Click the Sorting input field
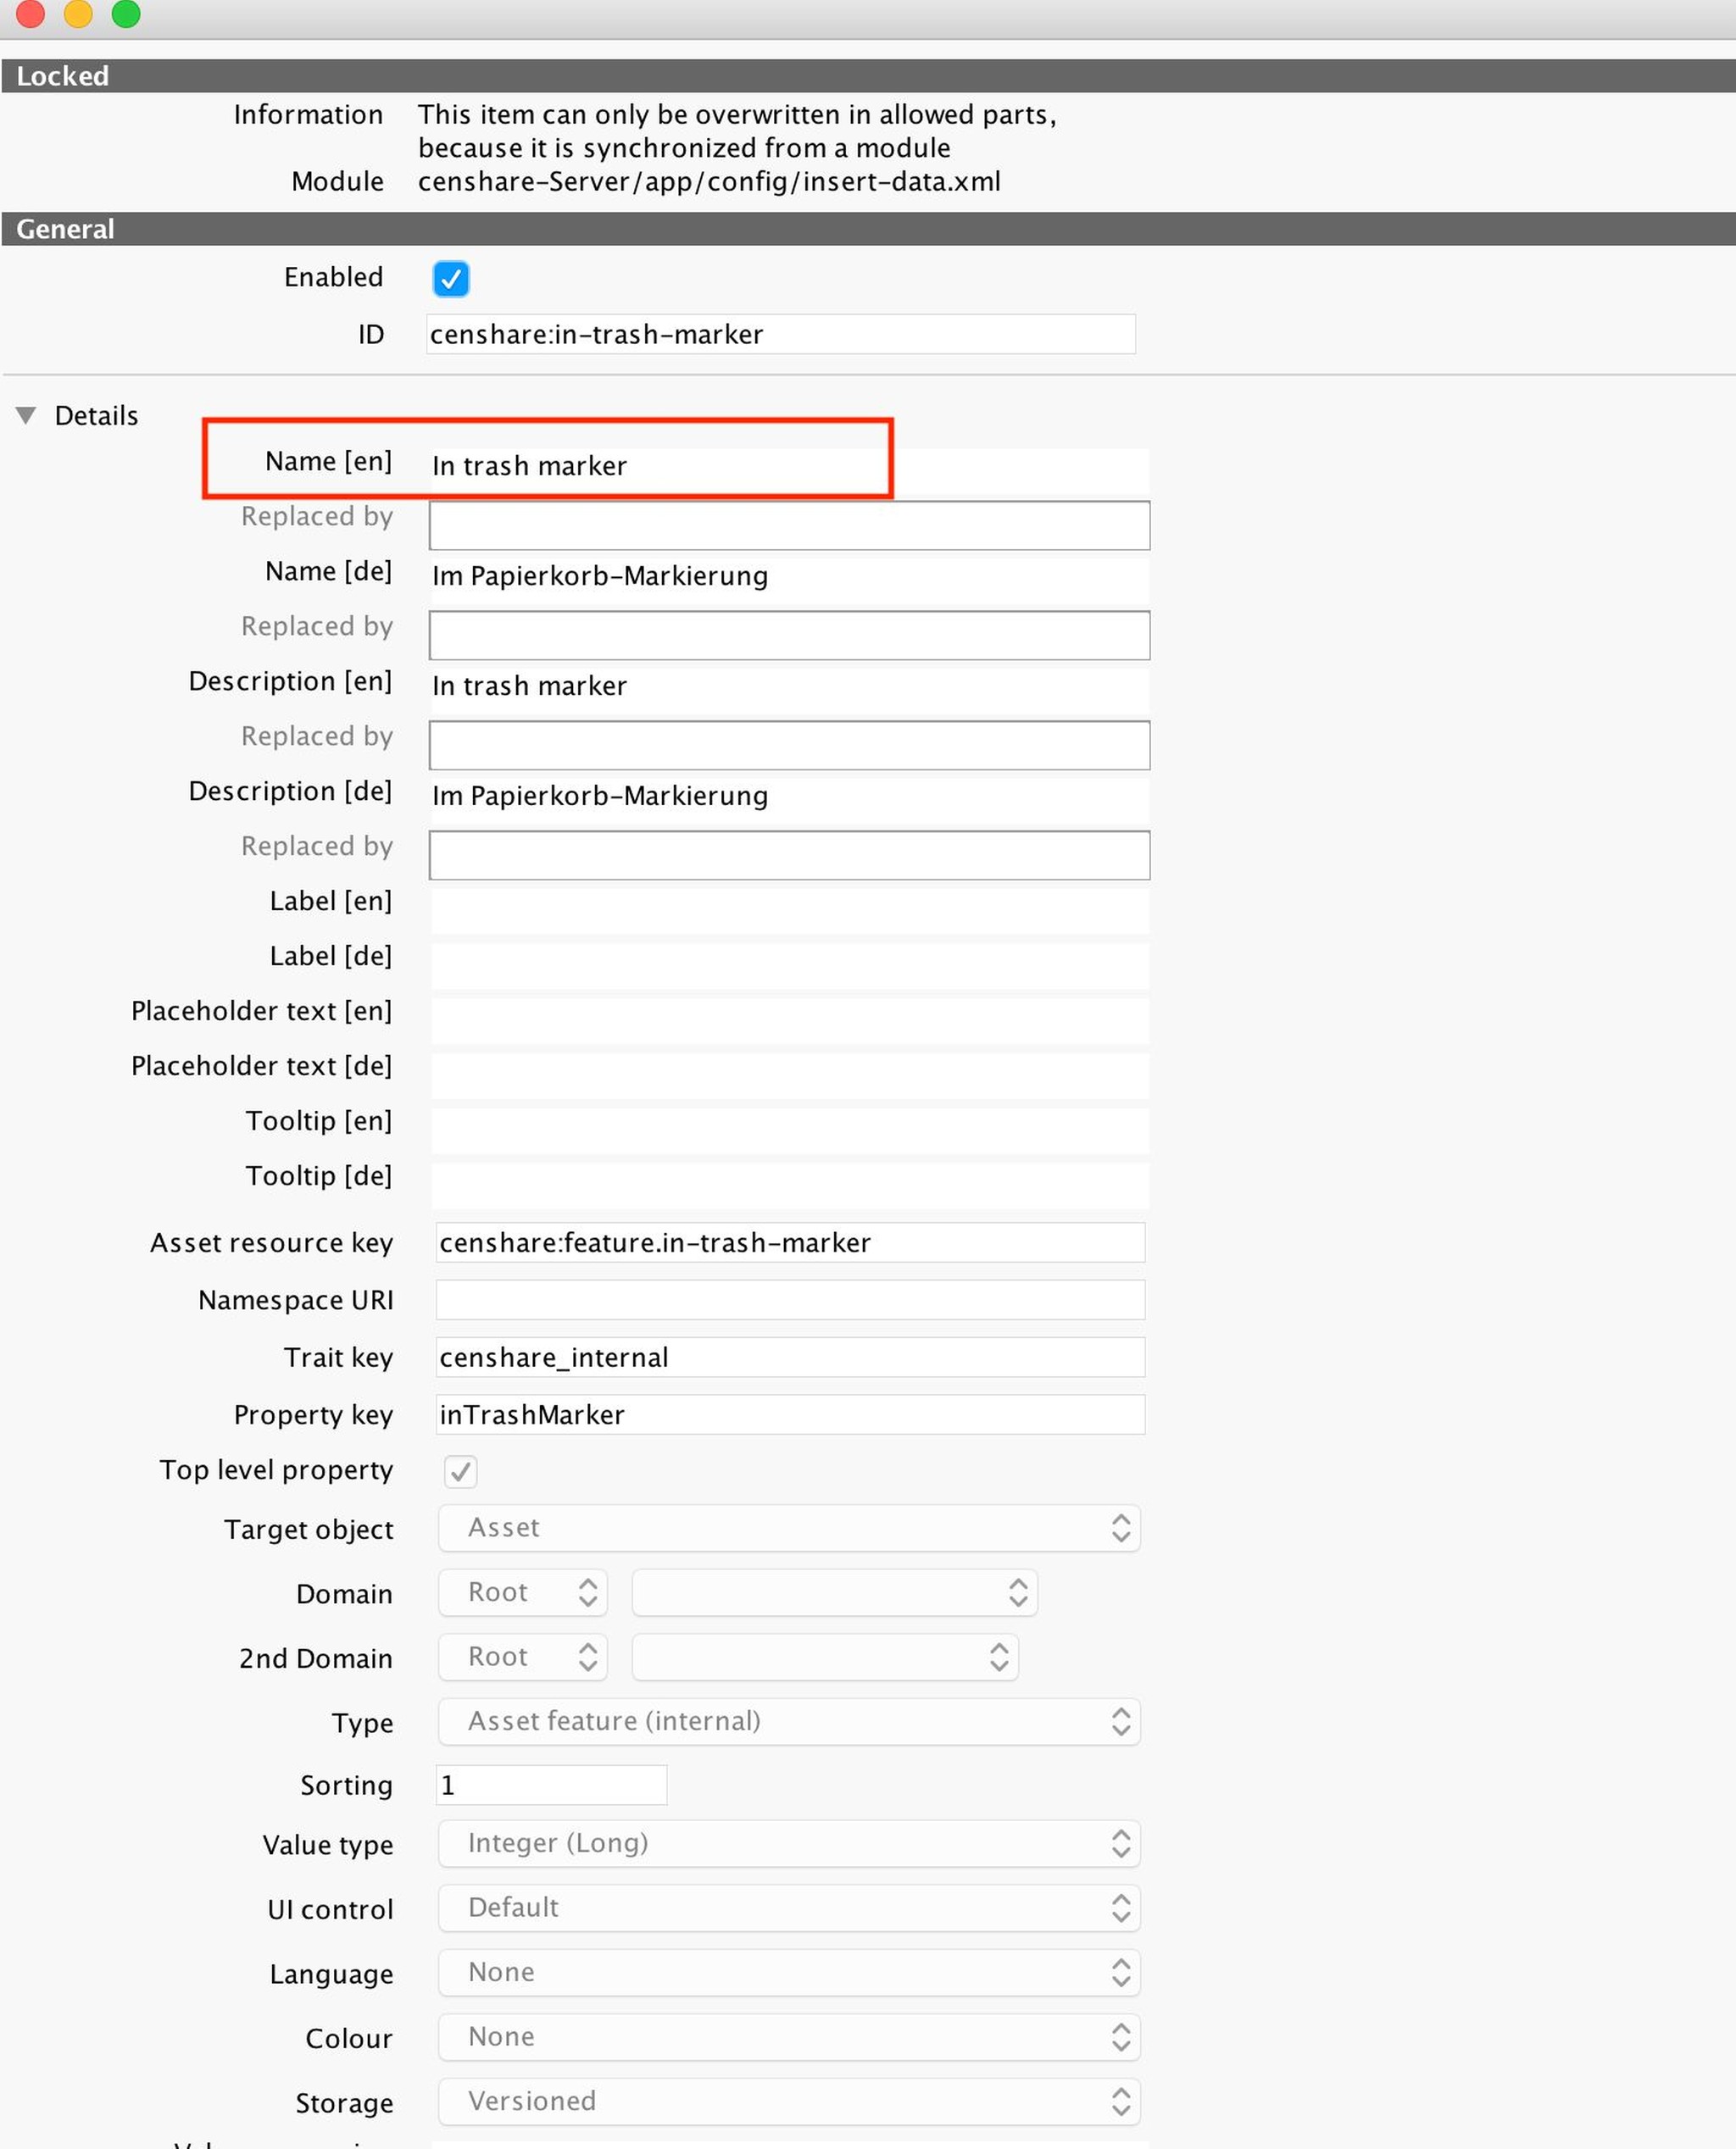Screen dimensions: 1736x2149 [551, 1785]
